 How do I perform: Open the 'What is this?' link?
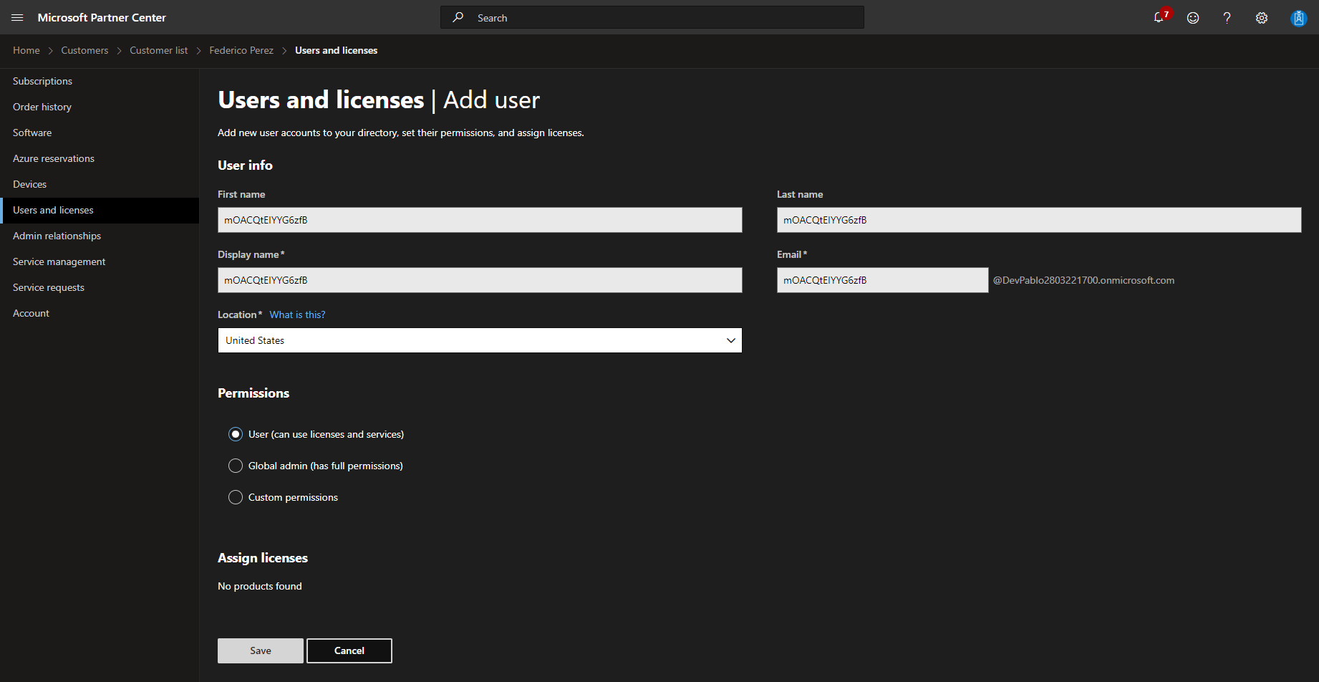tap(297, 314)
